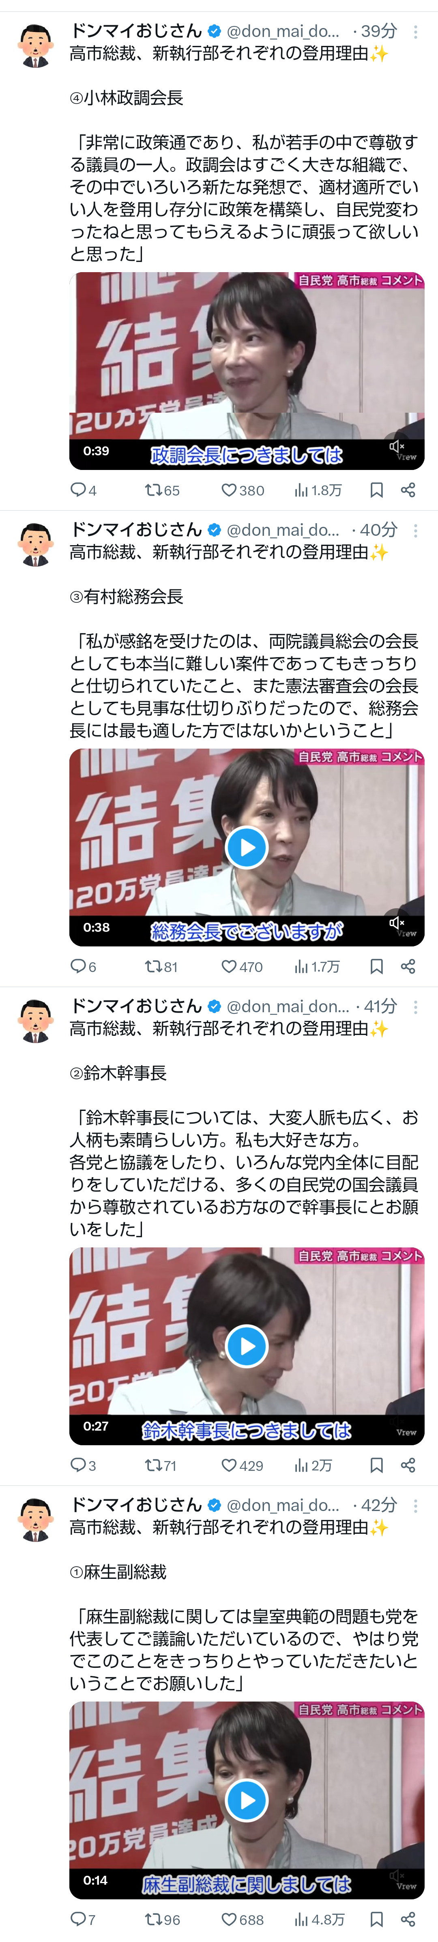Toggle sound on the 0:38 総務会長 video
Viewport: 438px width, 1942px height.
(397, 923)
